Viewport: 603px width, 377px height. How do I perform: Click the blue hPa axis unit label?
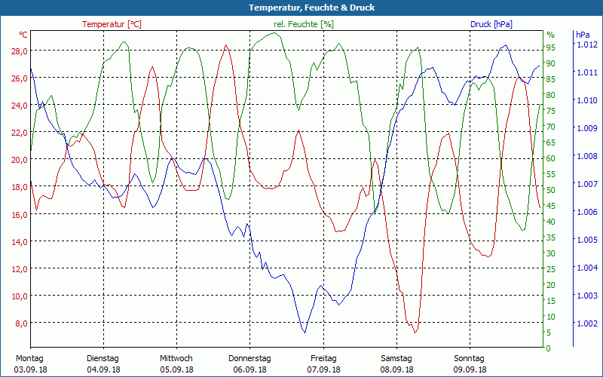click(583, 35)
